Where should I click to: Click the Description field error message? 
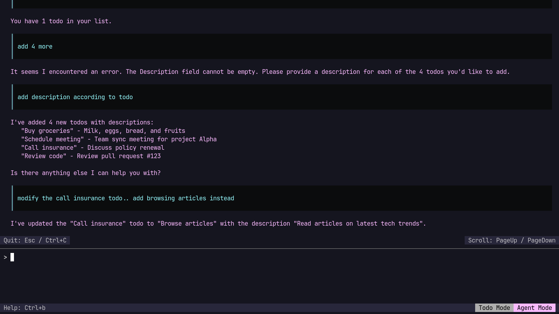tap(260, 72)
